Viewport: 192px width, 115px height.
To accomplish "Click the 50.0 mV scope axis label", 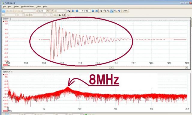I will (6, 22).
